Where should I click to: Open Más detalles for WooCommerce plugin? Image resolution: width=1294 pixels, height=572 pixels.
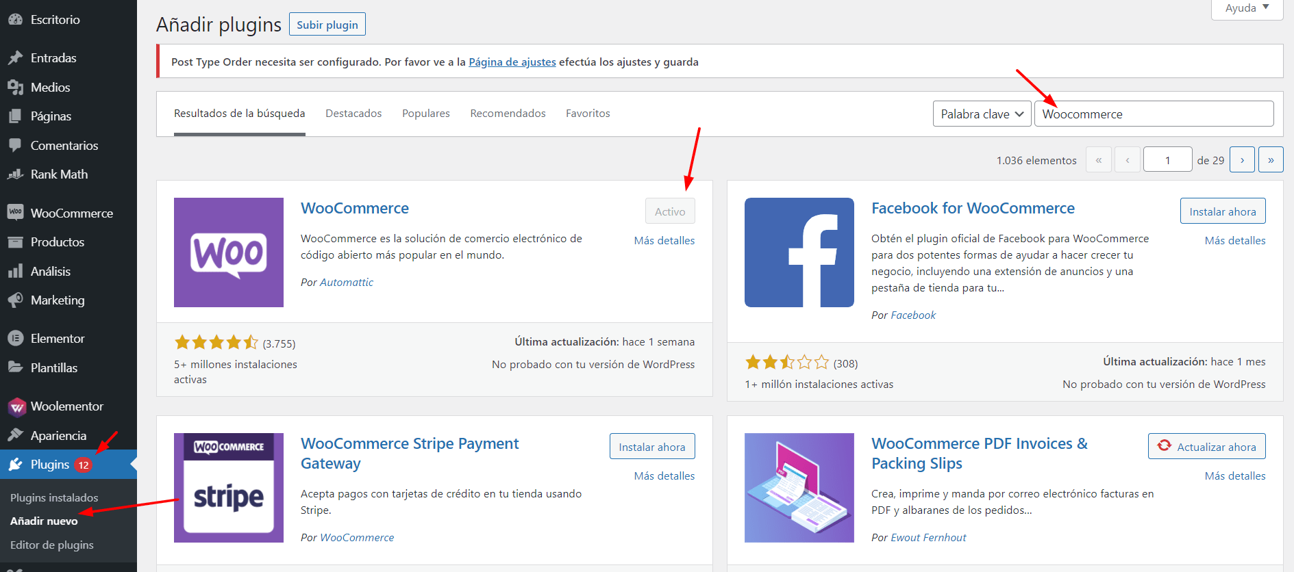664,241
